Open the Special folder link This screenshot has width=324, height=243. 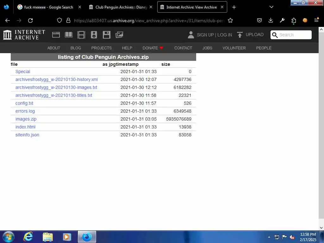coord(23,72)
